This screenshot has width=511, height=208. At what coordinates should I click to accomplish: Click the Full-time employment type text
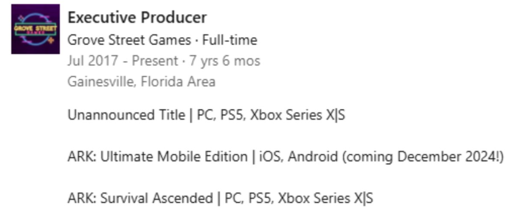click(x=230, y=40)
